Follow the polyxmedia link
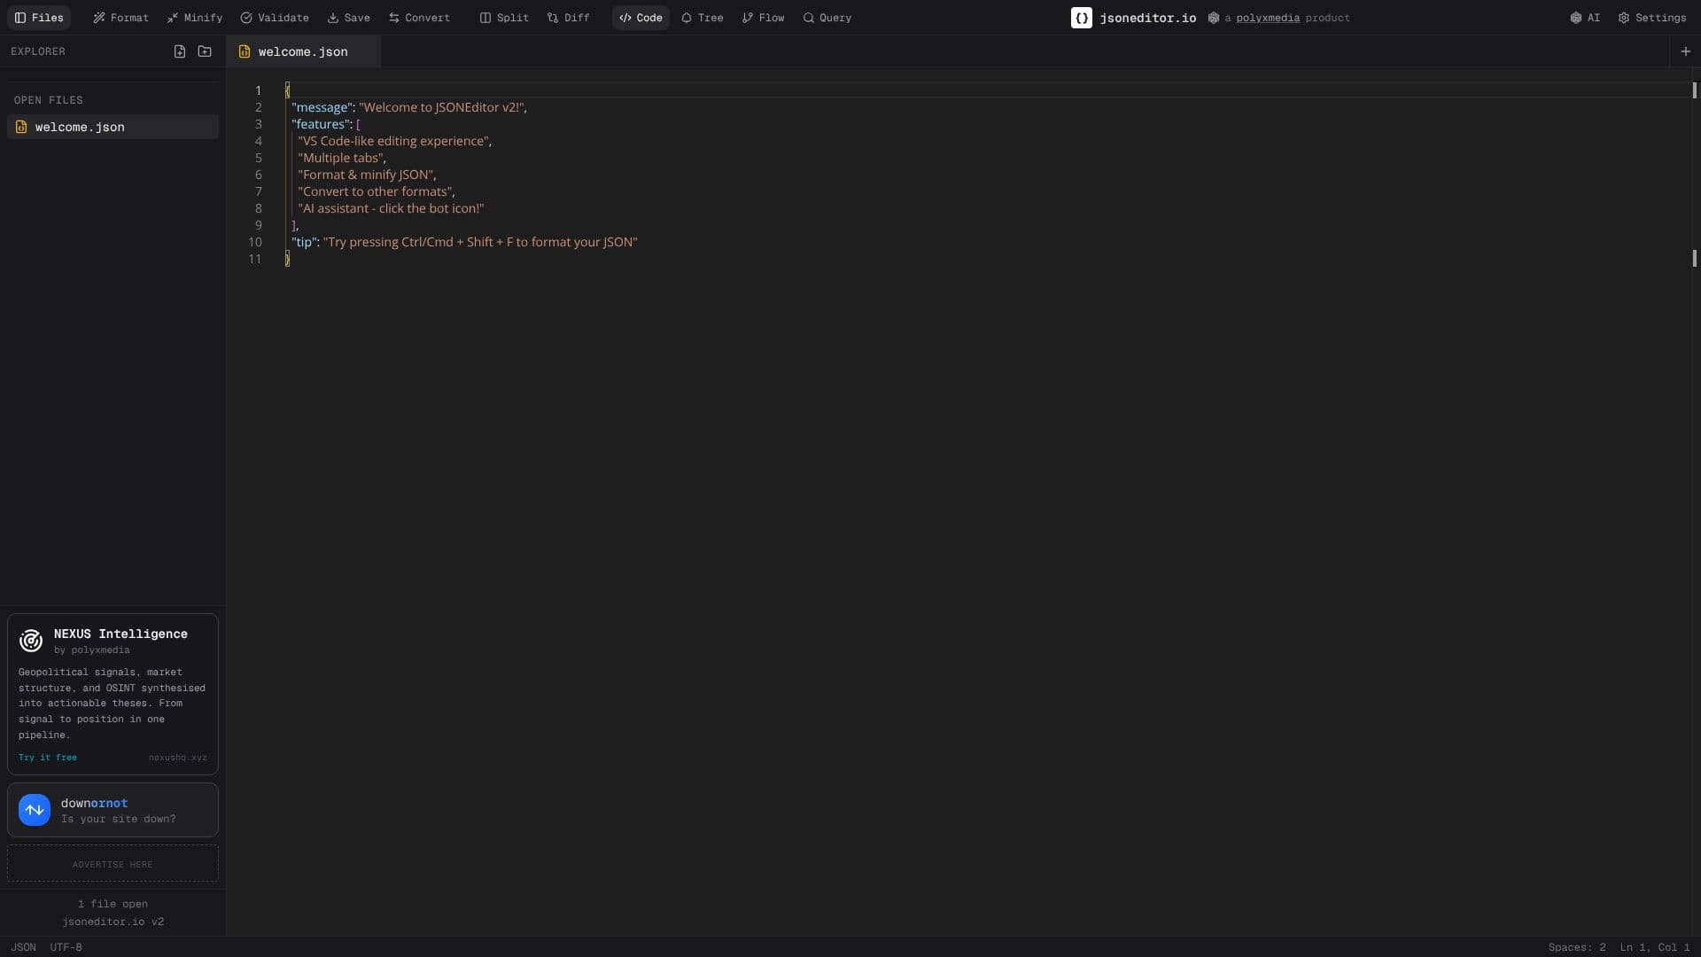Image resolution: width=1701 pixels, height=957 pixels. point(1268,18)
